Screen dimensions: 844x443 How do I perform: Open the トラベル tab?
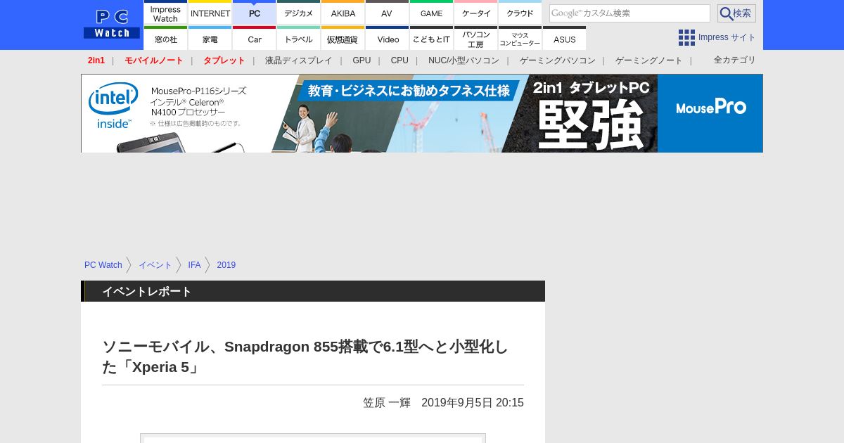[x=299, y=38]
